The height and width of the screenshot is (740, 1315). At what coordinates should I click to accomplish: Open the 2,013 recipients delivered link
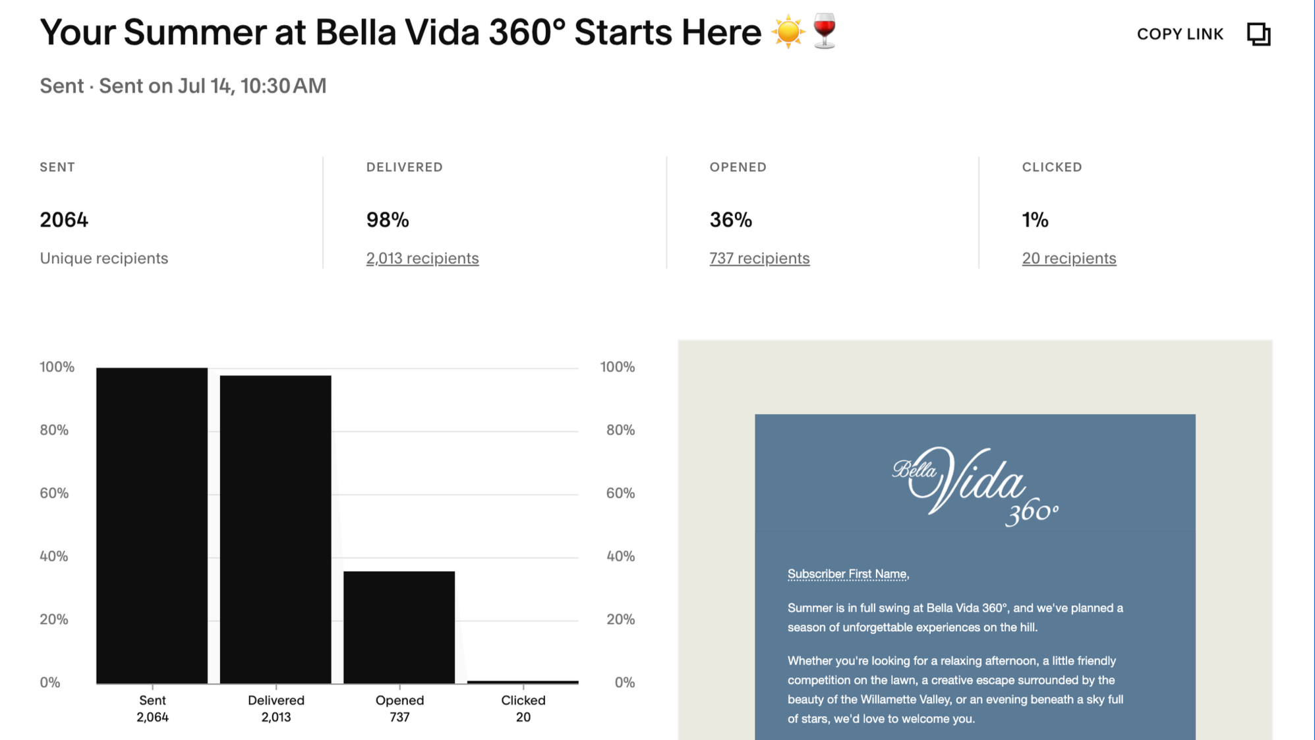(423, 258)
